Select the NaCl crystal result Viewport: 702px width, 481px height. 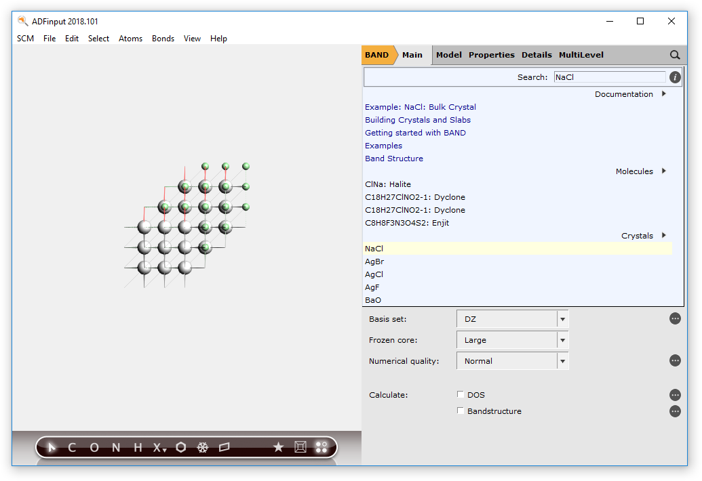[x=518, y=249]
